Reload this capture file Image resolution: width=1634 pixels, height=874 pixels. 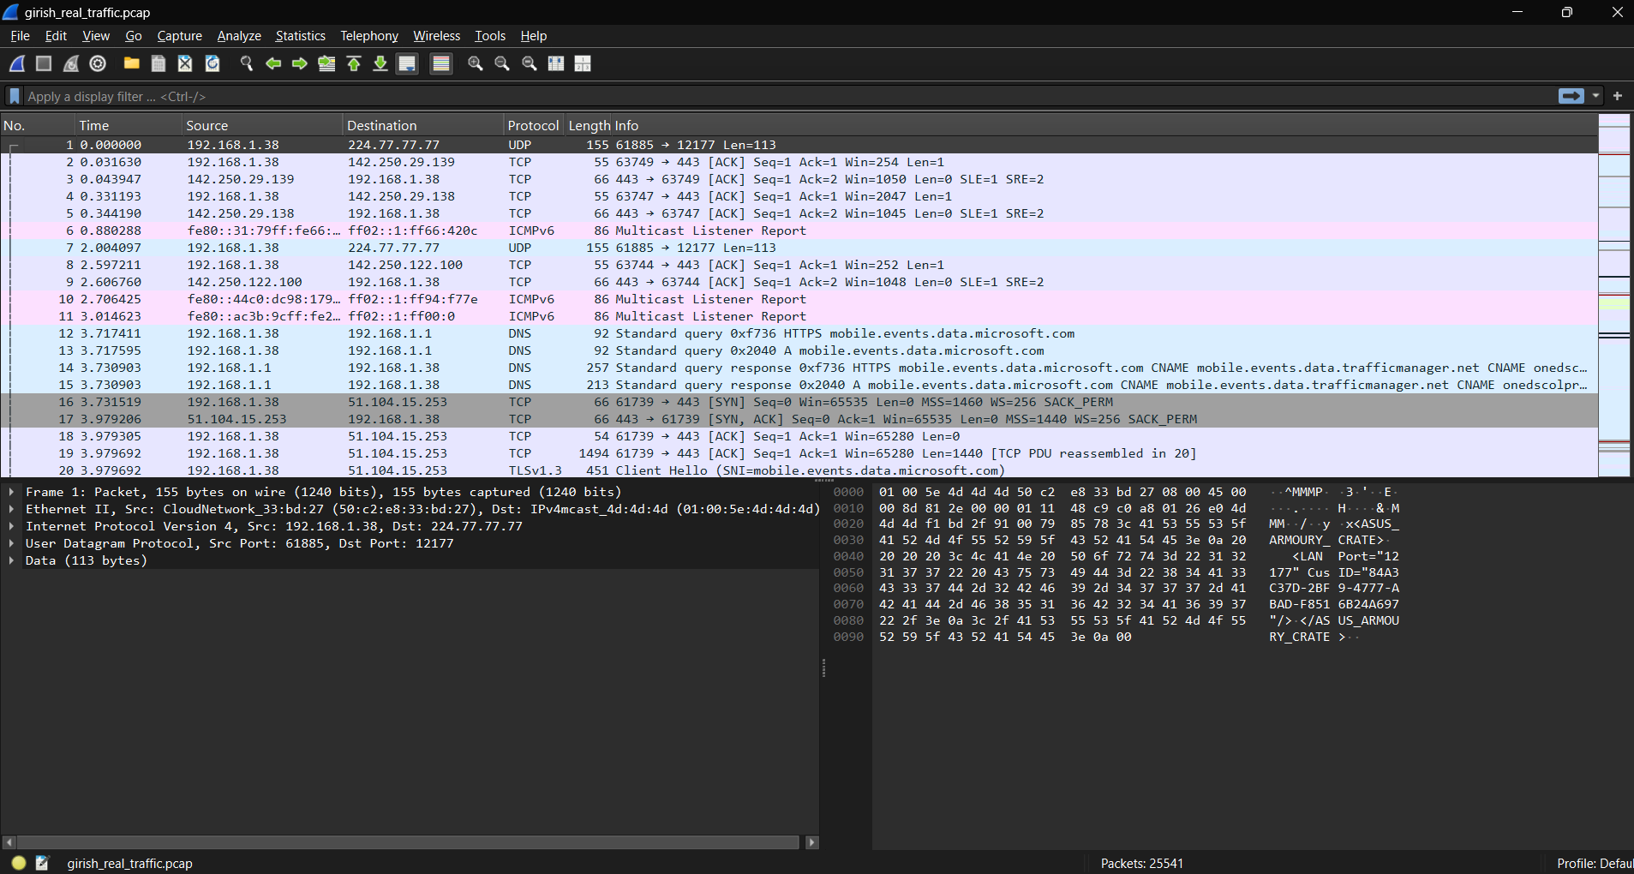click(x=212, y=63)
